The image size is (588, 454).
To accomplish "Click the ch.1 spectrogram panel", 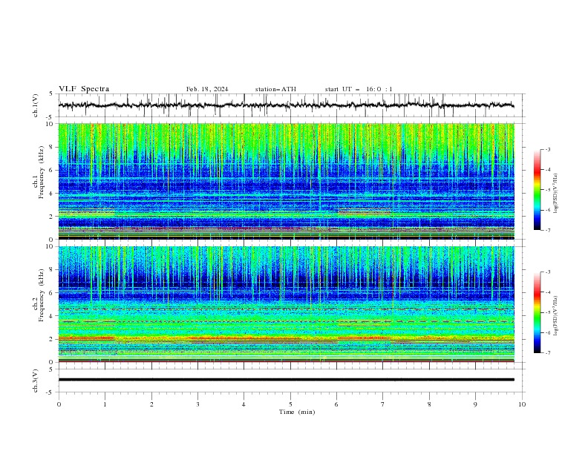I will (286, 181).
